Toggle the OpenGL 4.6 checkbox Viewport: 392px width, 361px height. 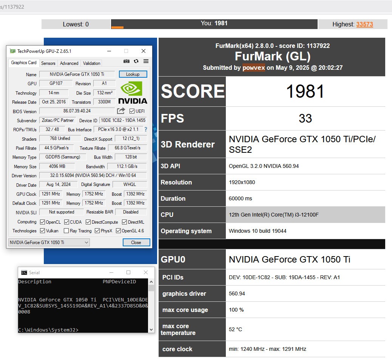118,231
